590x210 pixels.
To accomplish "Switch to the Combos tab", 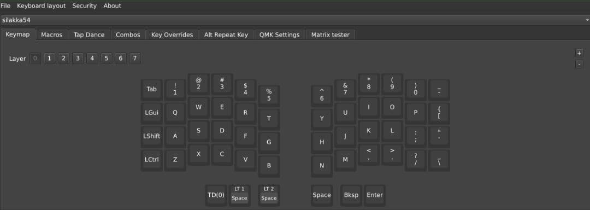I will [x=128, y=34].
